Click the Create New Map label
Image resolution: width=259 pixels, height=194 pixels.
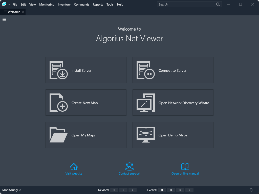(x=84, y=103)
